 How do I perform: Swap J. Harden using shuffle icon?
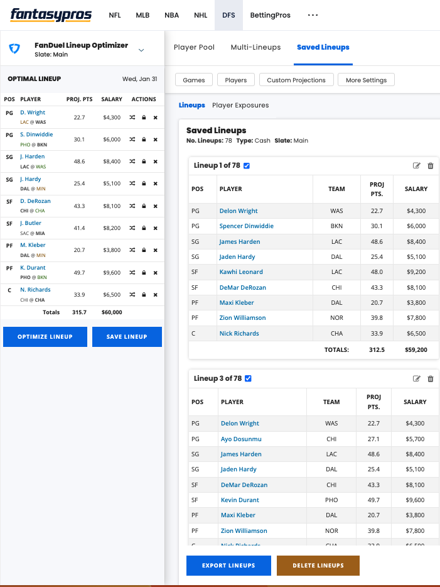click(132, 162)
